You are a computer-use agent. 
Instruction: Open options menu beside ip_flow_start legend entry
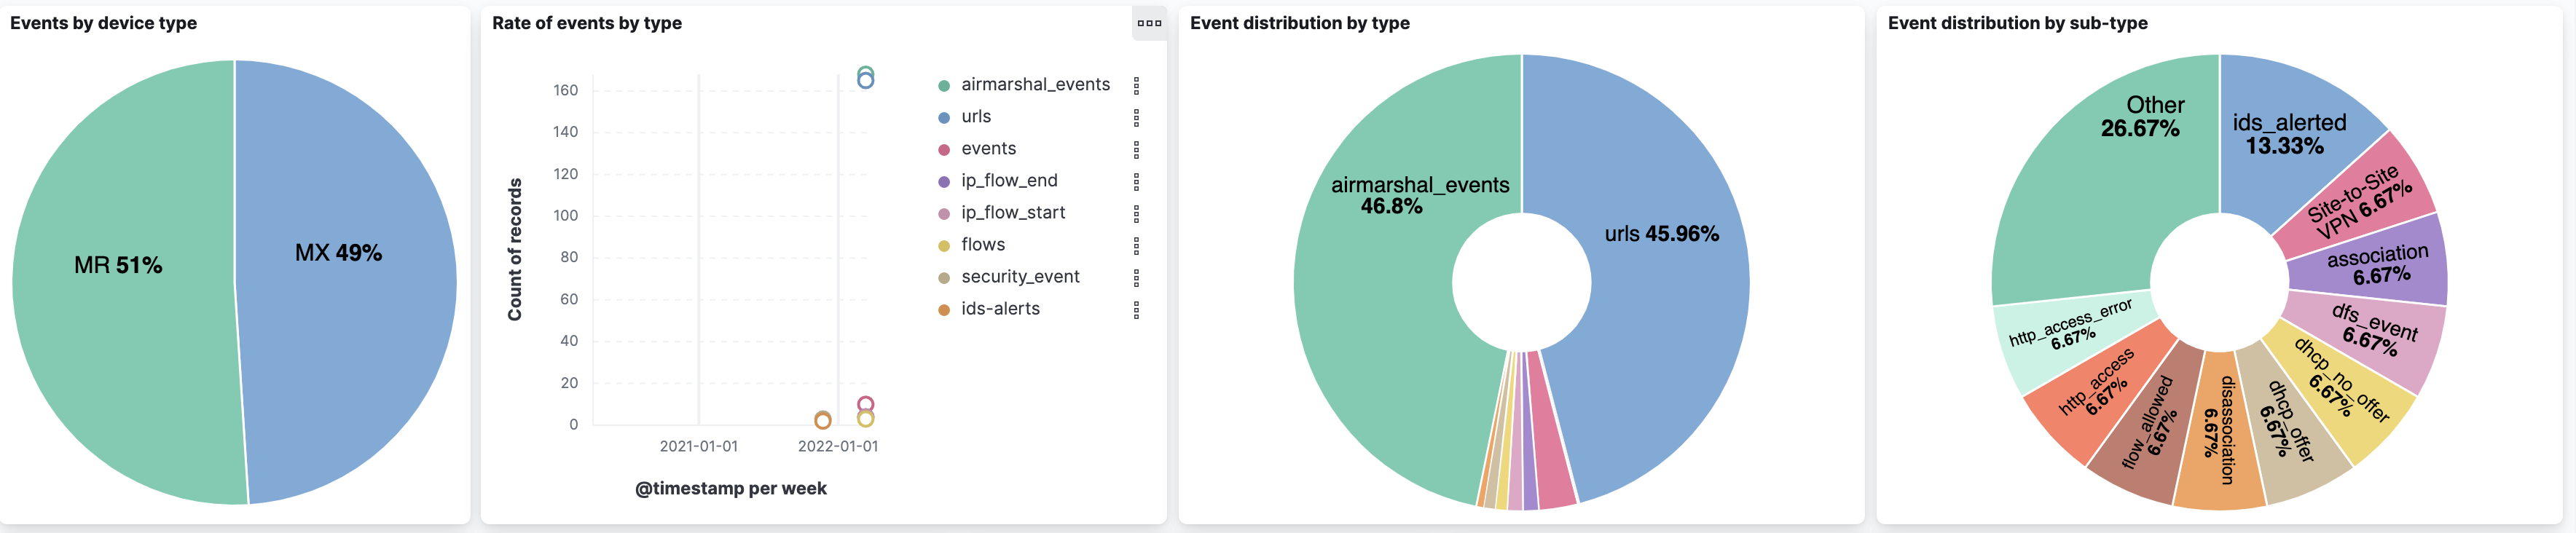[x=1136, y=214]
